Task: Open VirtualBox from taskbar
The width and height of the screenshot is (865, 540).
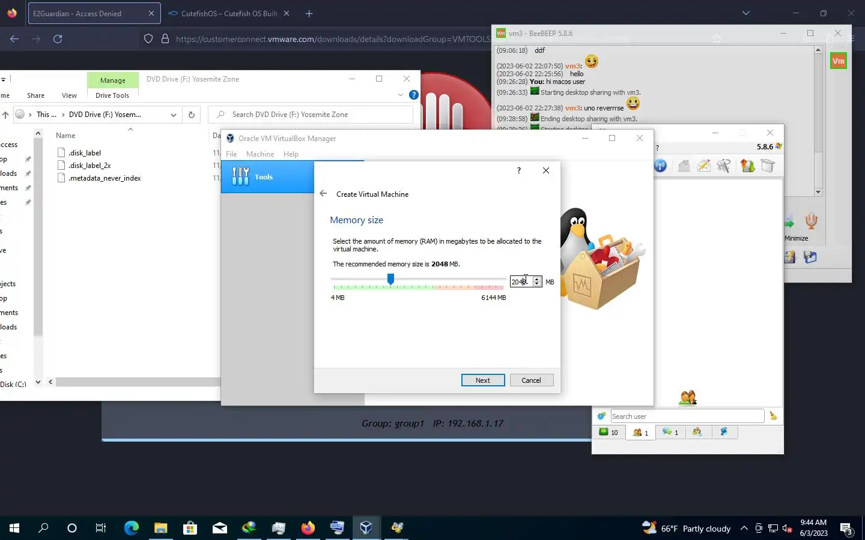Action: click(366, 528)
